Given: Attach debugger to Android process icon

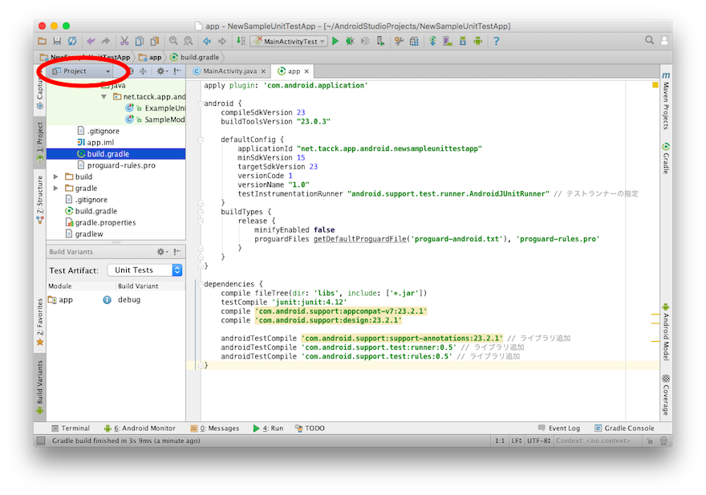Looking at the screenshot, I should (x=380, y=41).
